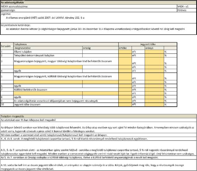Click the értéke field of row 4 egyéb
The width and height of the screenshot is (197, 171).
(125, 71)
